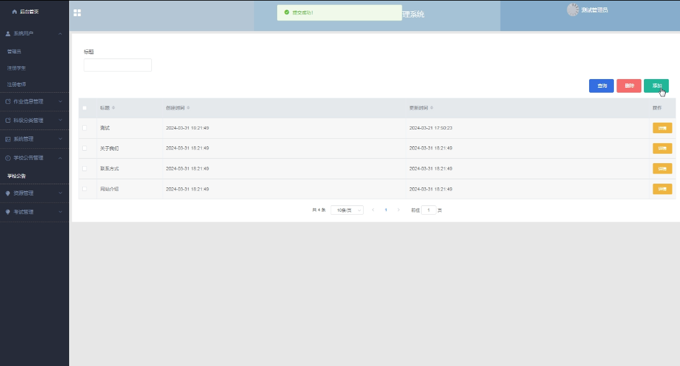Open 详情 for the 联系方式 row
The image size is (680, 366).
click(662, 169)
